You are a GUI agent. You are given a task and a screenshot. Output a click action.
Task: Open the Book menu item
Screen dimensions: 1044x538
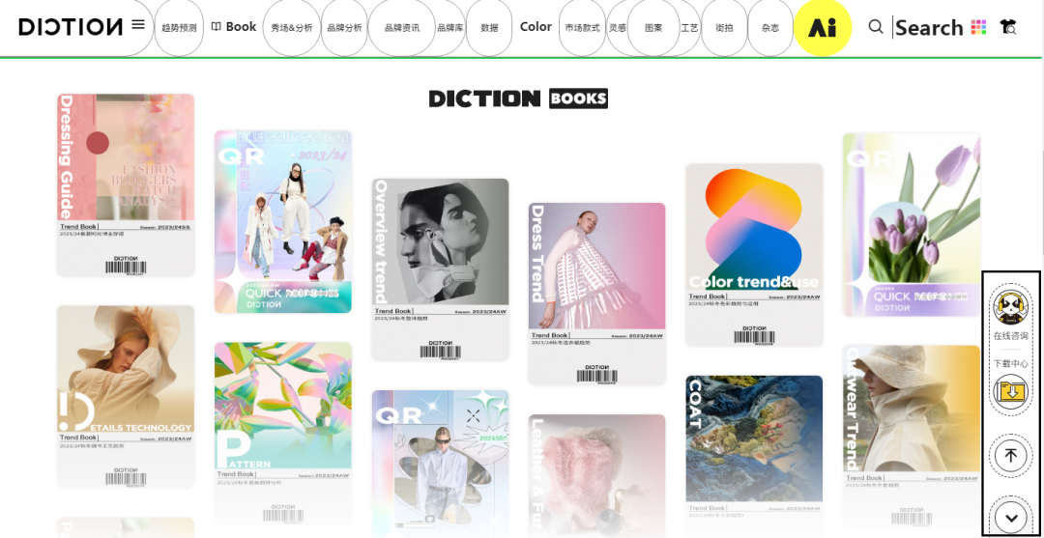point(234,27)
